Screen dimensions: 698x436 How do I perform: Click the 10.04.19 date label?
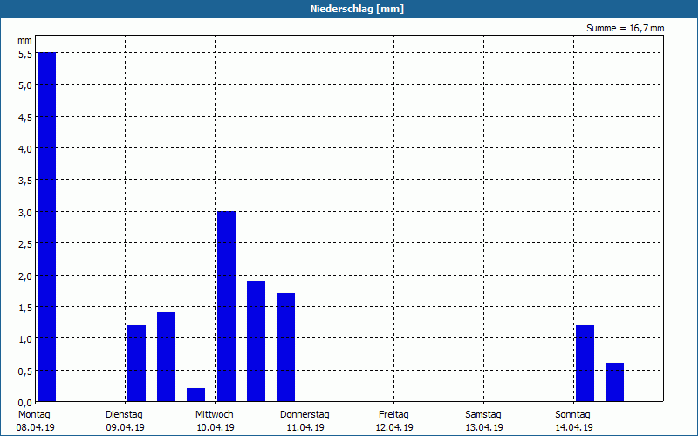(x=216, y=427)
